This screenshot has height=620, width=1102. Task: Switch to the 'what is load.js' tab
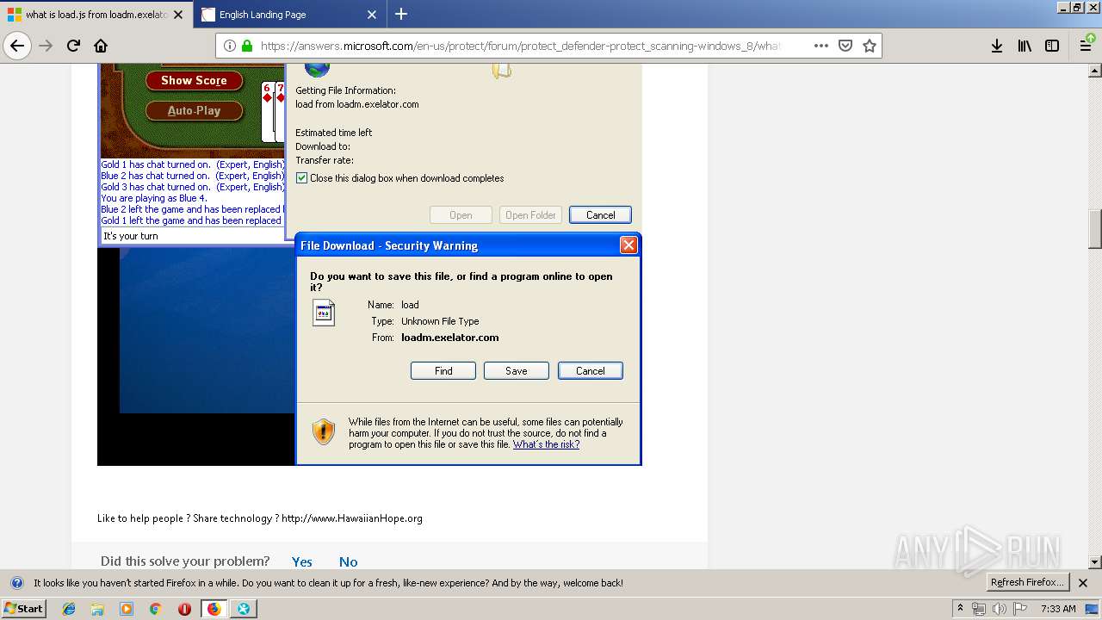coord(96,15)
